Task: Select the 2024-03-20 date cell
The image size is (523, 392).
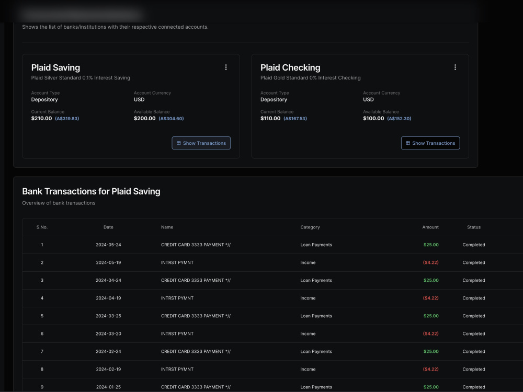Action: point(108,333)
